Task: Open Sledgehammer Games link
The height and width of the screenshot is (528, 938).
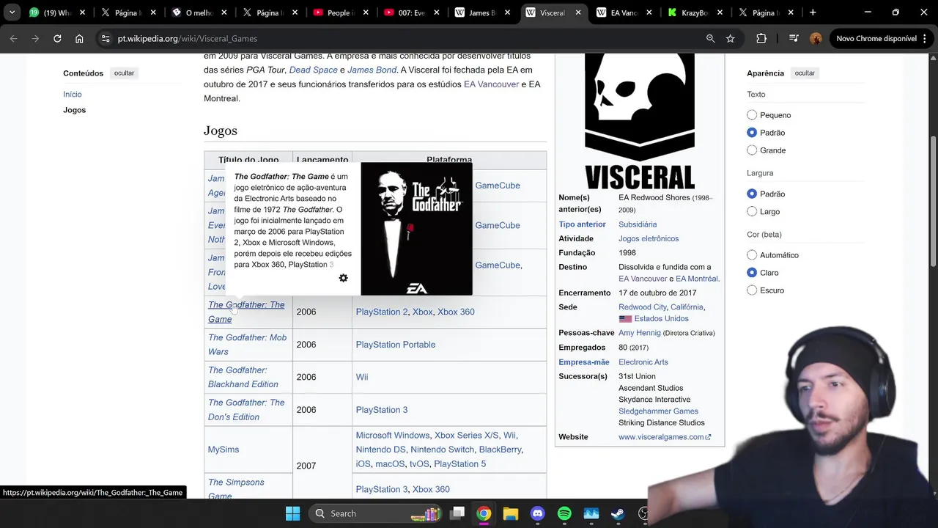Action: (x=658, y=411)
